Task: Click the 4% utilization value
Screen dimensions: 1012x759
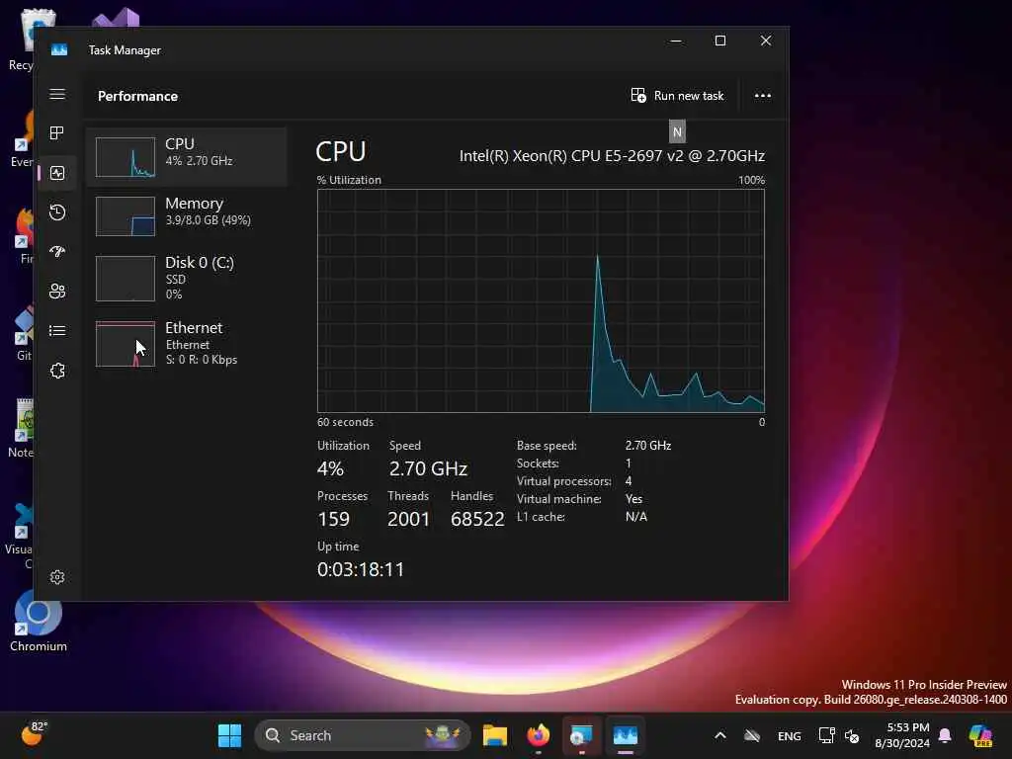Action: pyautogui.click(x=330, y=468)
